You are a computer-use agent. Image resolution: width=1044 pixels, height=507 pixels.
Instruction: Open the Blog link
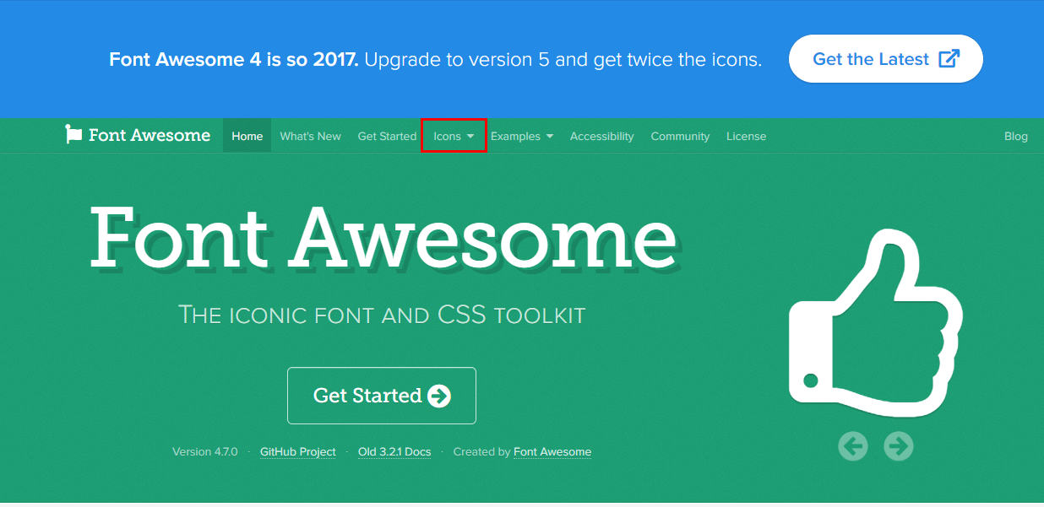(1016, 136)
